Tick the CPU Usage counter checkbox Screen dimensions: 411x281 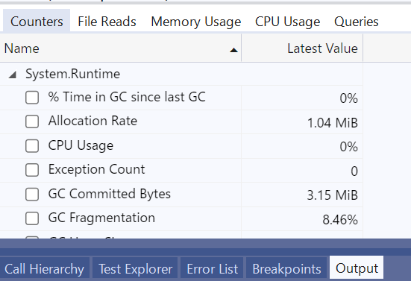click(32, 146)
